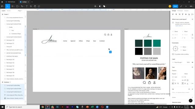Click Align vertical centers icon

point(186,14)
